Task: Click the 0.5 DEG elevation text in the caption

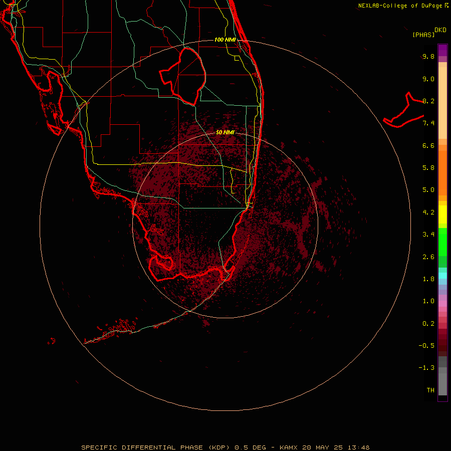Action: point(250,447)
